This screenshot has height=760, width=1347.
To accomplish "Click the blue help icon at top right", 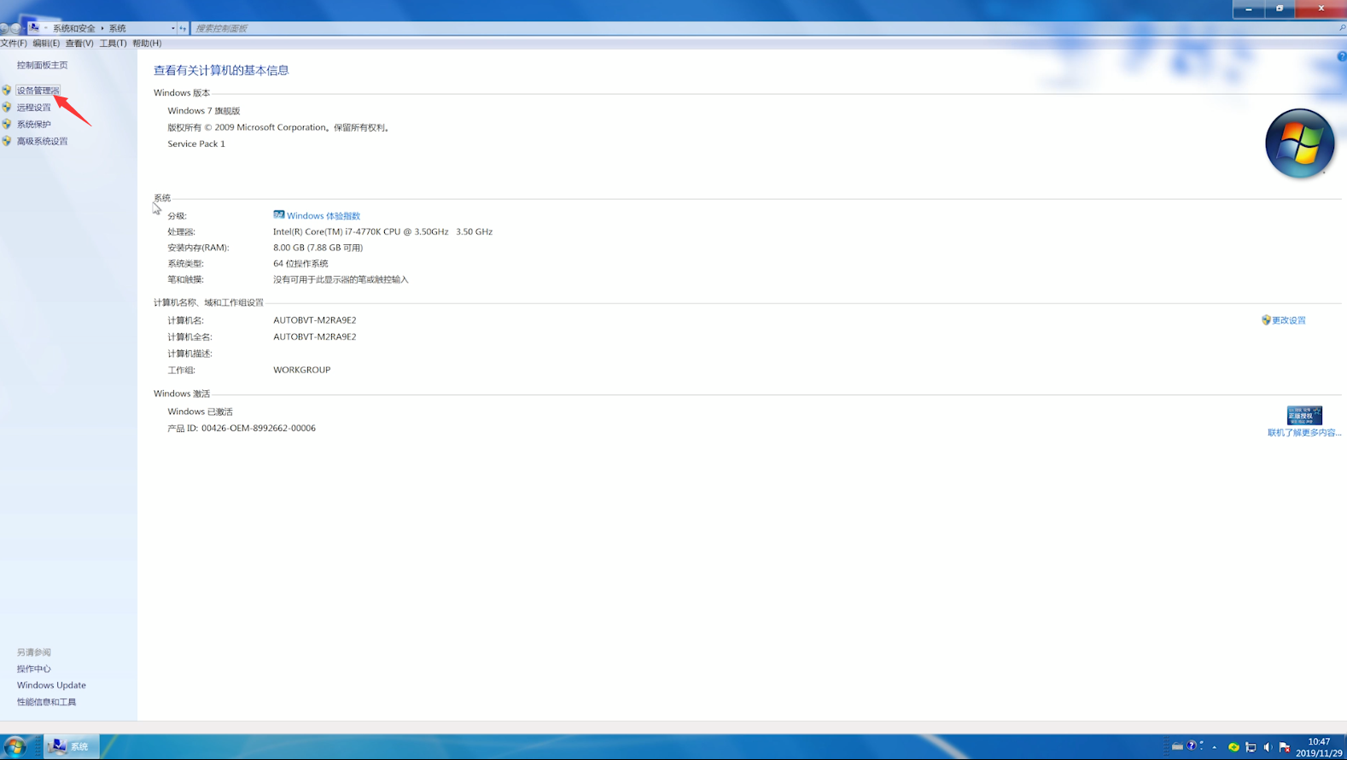I will click(1342, 56).
